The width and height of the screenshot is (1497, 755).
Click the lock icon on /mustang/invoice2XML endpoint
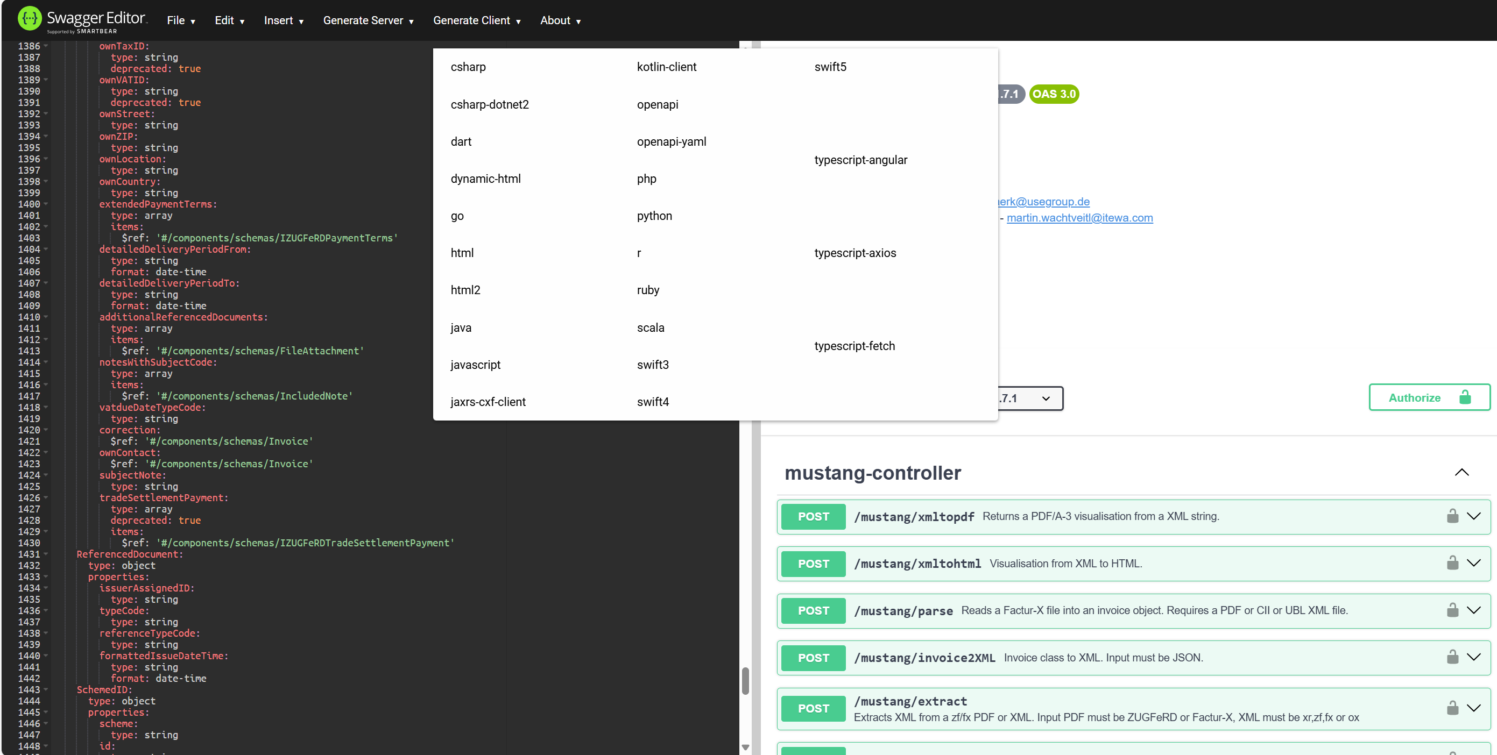point(1452,657)
